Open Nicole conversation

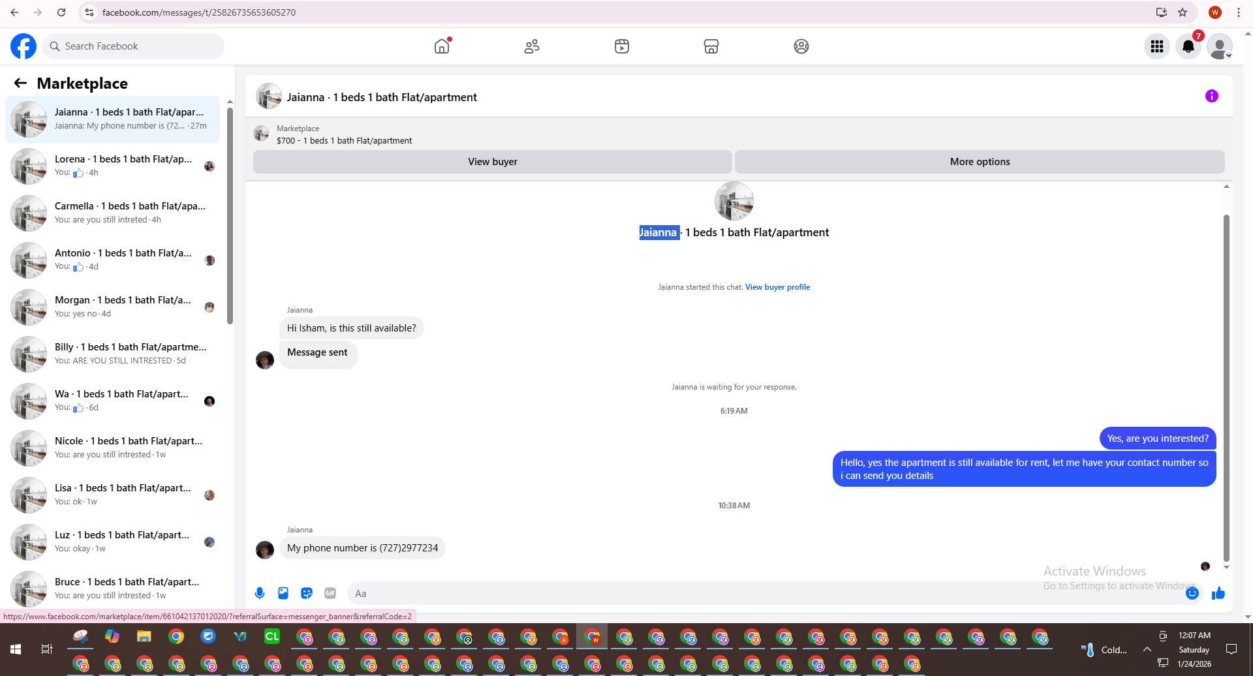(113, 448)
